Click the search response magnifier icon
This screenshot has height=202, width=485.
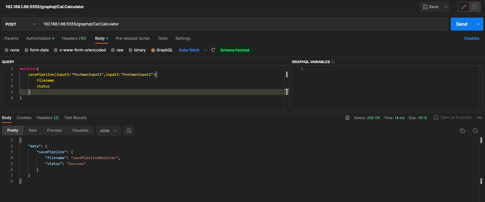click(475, 131)
